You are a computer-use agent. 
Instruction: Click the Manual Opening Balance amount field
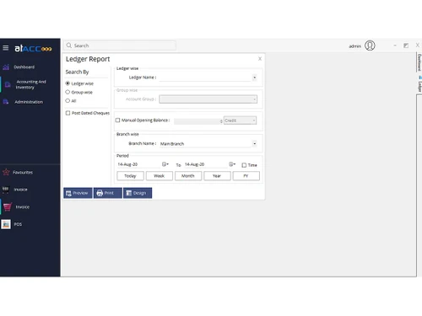[x=198, y=121]
